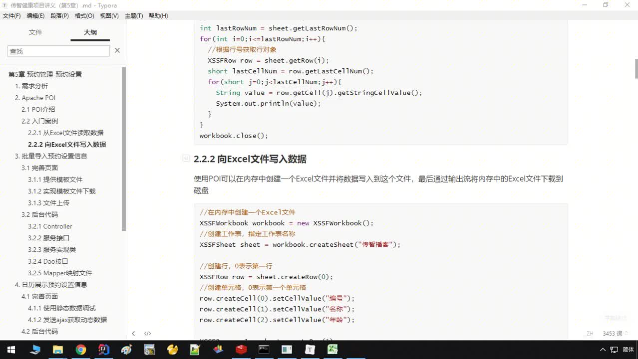
Task: Click the System.out.println(value); code line
Action: pos(268,103)
